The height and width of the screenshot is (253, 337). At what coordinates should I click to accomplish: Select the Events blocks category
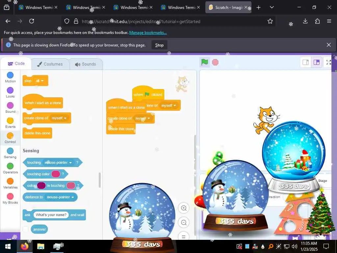coord(10,123)
